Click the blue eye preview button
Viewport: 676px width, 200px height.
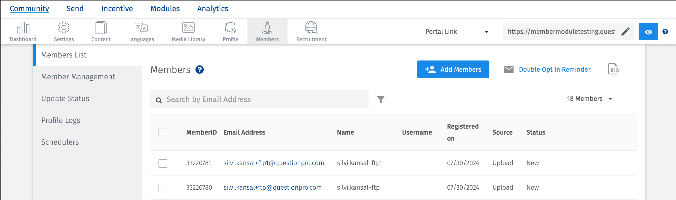click(648, 32)
